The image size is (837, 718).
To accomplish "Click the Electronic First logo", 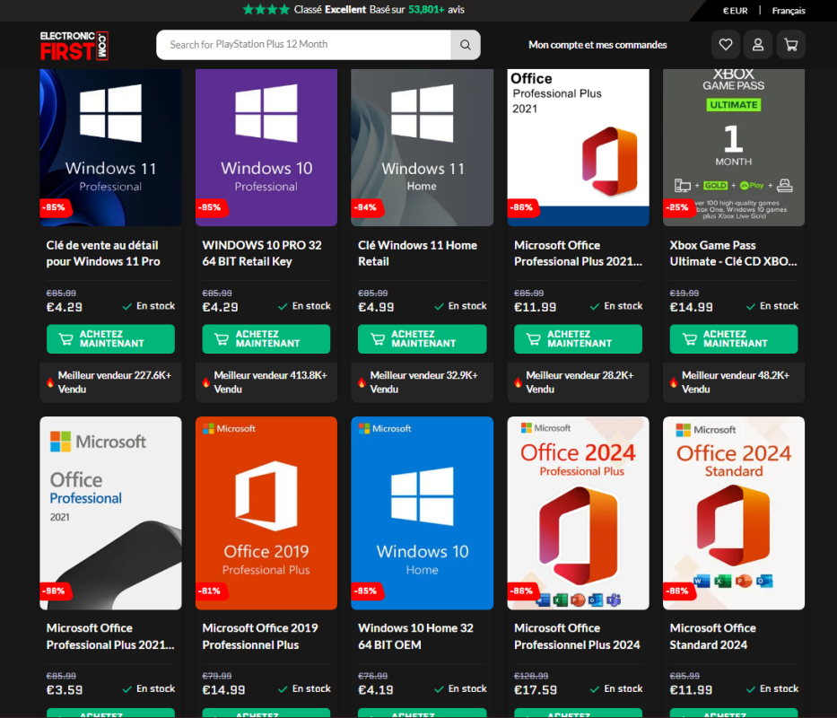I will click(74, 46).
